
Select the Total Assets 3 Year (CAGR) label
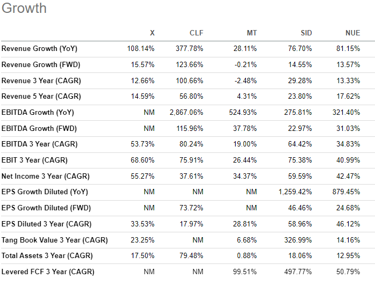(x=47, y=256)
